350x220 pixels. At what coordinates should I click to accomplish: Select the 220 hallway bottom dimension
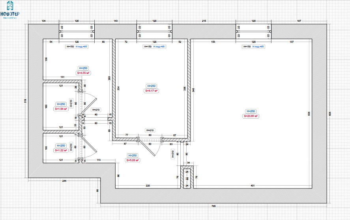148,186
